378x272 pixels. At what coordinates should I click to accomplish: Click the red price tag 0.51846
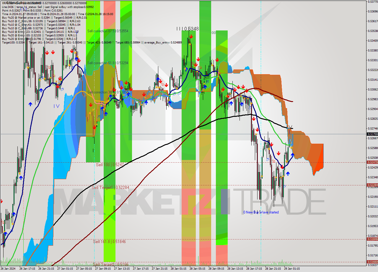click(372, 239)
